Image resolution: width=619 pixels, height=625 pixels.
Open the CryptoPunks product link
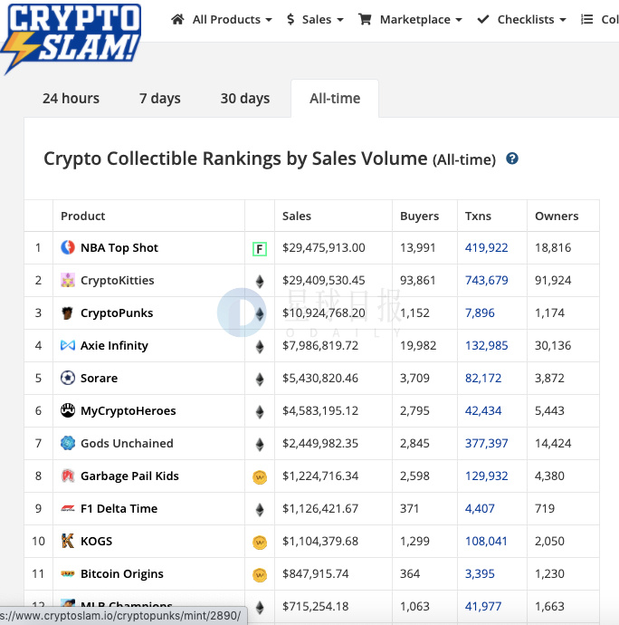[x=117, y=312]
